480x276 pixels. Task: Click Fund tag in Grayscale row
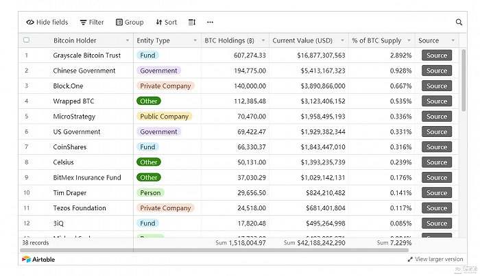tap(147, 55)
